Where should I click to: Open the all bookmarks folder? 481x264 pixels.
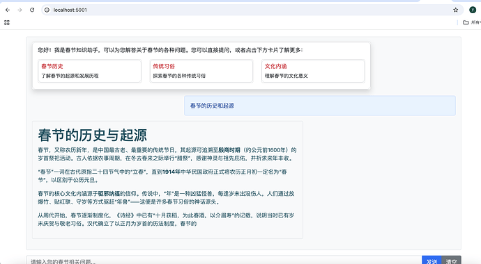(x=472, y=23)
